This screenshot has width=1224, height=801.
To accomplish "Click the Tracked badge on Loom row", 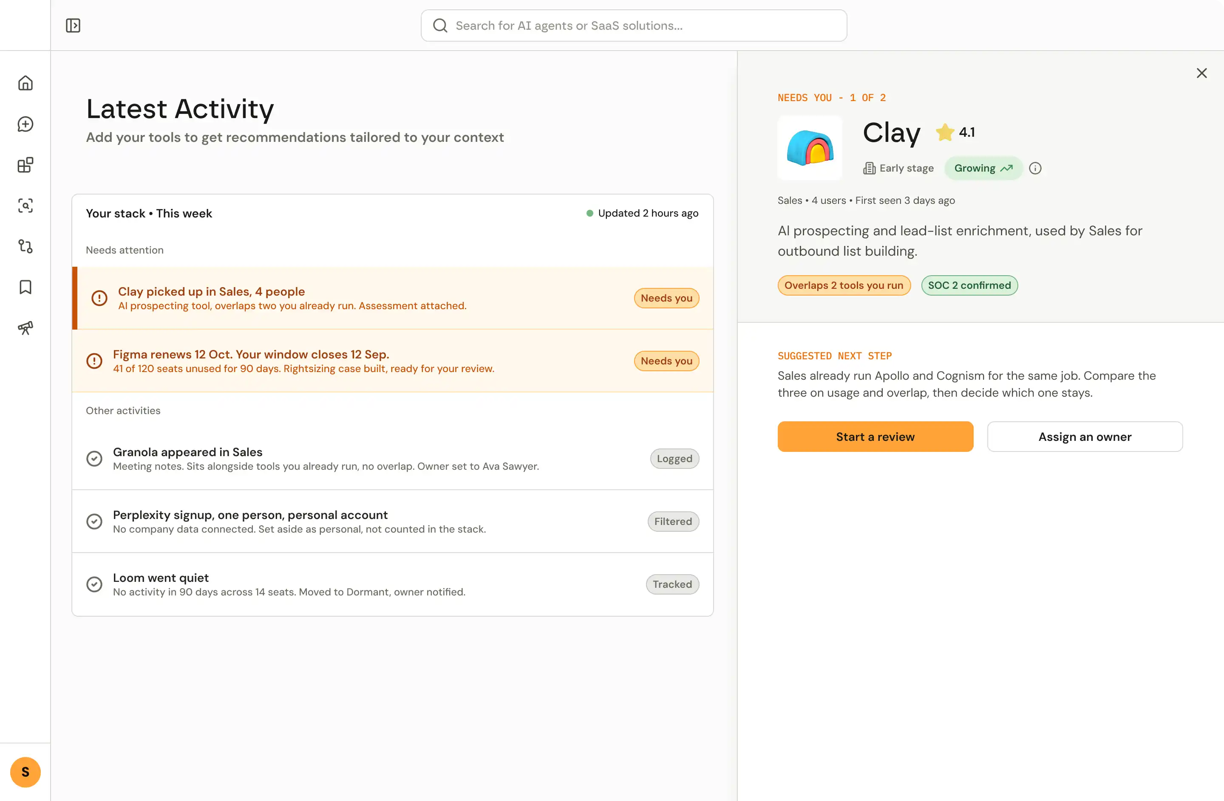I will (x=672, y=584).
